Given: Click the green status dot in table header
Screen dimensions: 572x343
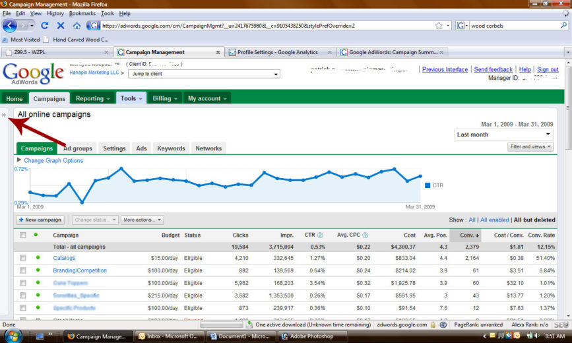Looking at the screenshot, I should pyautogui.click(x=36, y=235).
